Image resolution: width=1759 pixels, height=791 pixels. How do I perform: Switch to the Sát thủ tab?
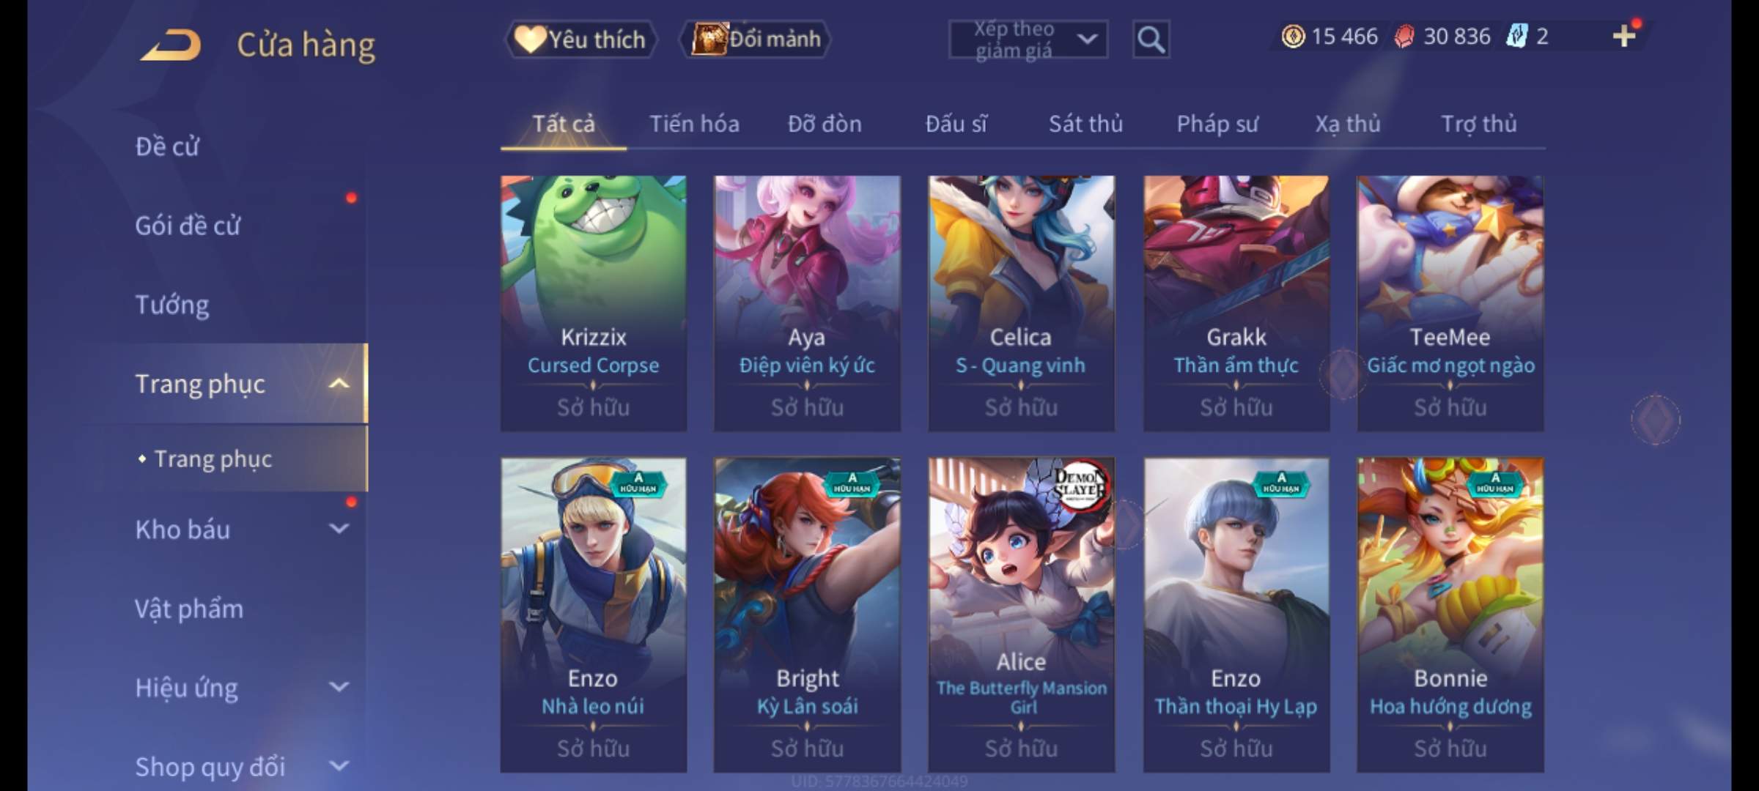pos(1085,124)
